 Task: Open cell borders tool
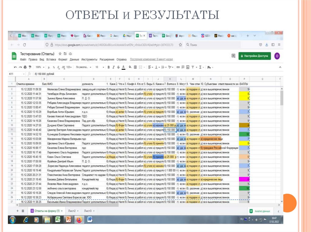[135, 67]
